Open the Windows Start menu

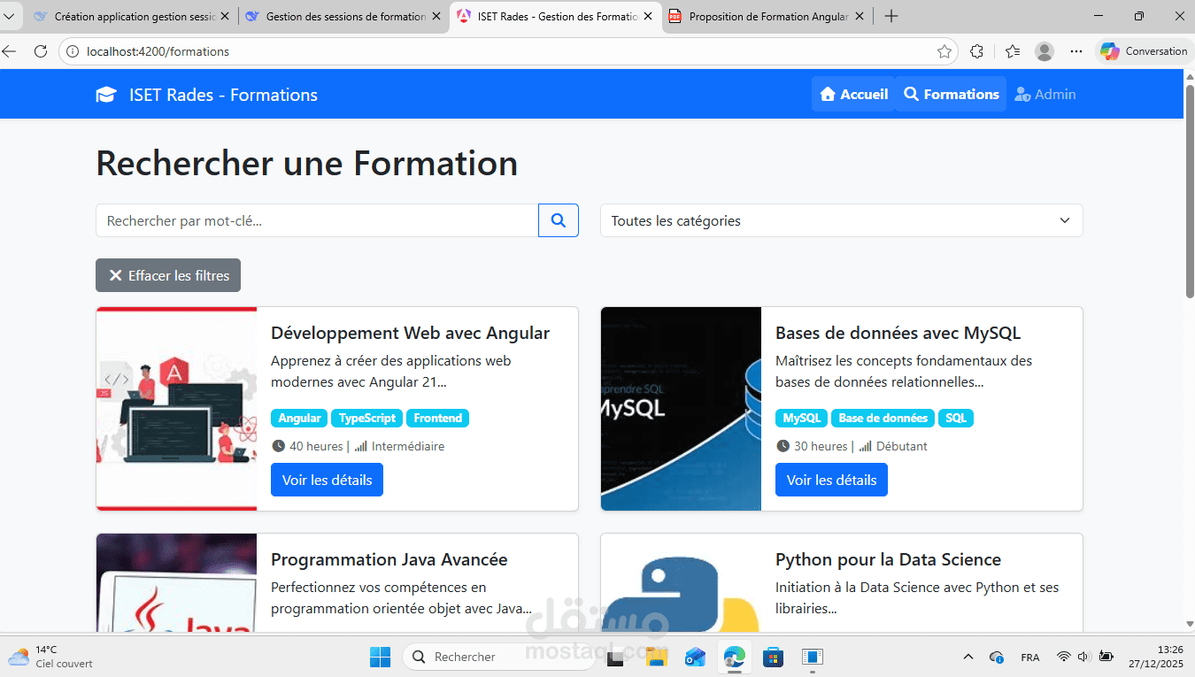pyautogui.click(x=380, y=657)
